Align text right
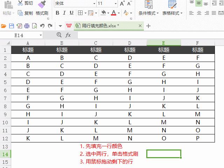Viewport: 224px width, 168px height. pos(206,13)
